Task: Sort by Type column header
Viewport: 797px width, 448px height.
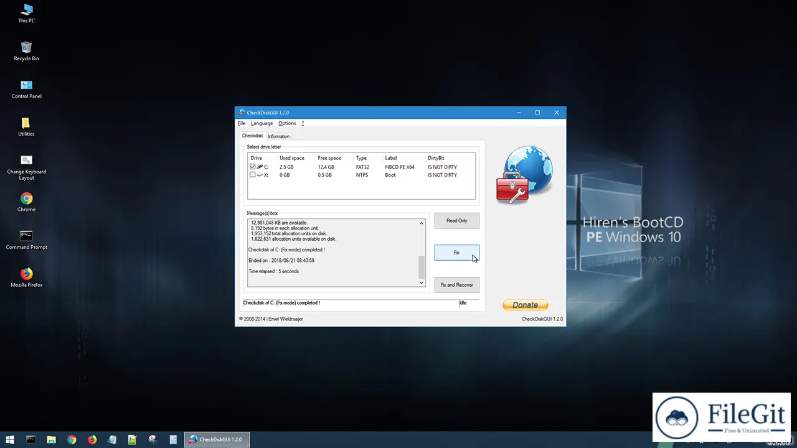Action: pyautogui.click(x=367, y=158)
